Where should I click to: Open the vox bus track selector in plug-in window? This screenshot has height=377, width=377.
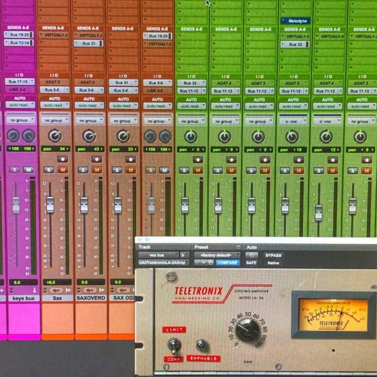(x=158, y=255)
